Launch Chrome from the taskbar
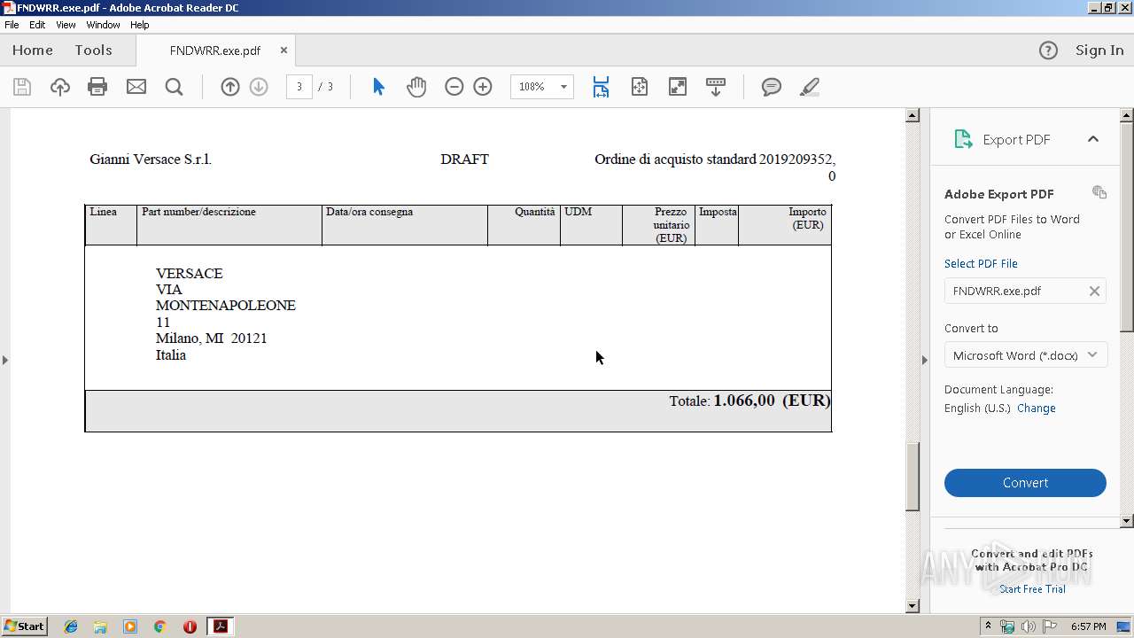1134x638 pixels. pos(159,626)
